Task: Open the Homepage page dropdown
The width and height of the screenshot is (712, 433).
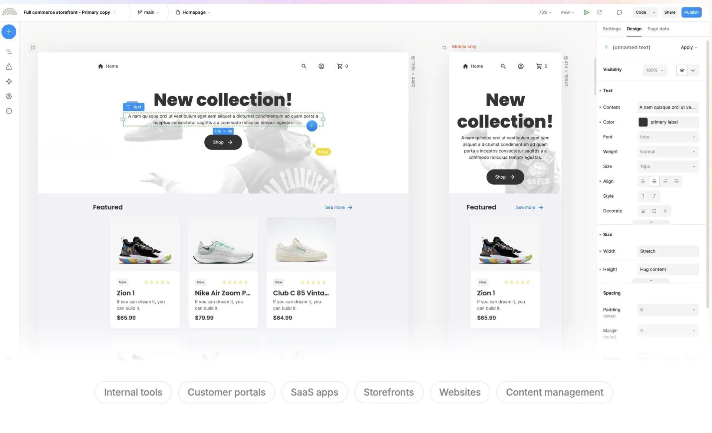Action: click(193, 12)
